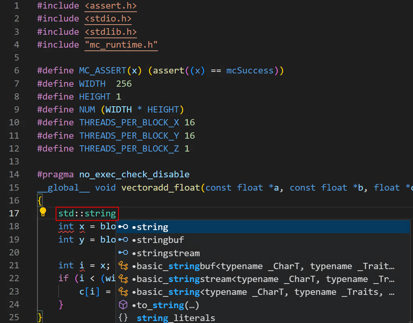This screenshot has height=323, width=413.
Task: Click the icon beside the stringstream suggestion
Action: [123, 253]
